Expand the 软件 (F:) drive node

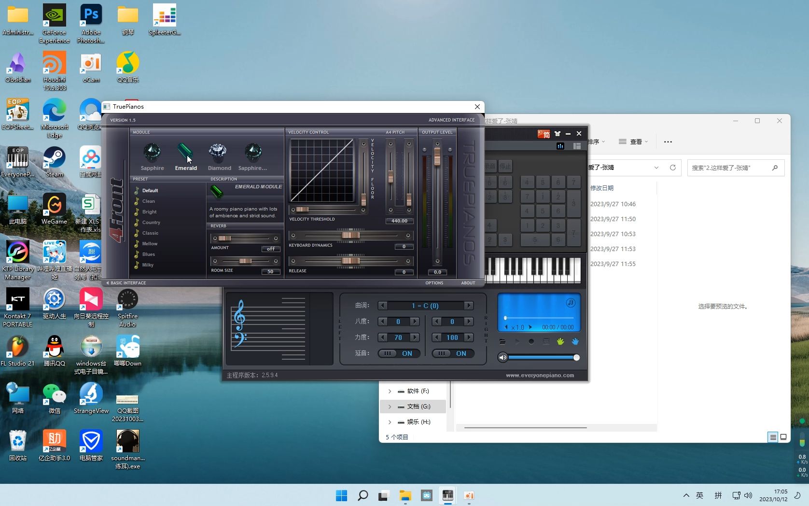[390, 391]
